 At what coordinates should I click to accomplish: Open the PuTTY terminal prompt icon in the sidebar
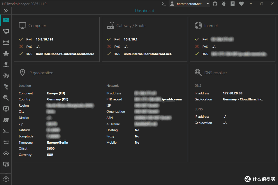(6, 131)
